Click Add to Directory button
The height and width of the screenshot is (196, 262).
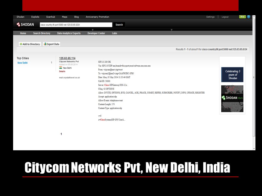point(30,44)
